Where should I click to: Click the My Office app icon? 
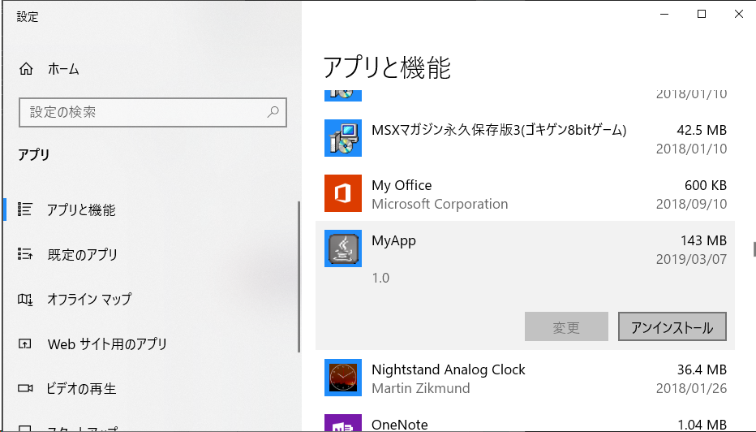[x=343, y=193]
